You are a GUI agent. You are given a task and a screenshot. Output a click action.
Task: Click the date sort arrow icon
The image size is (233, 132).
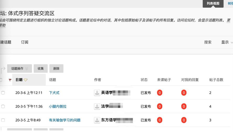(x=25, y=80)
